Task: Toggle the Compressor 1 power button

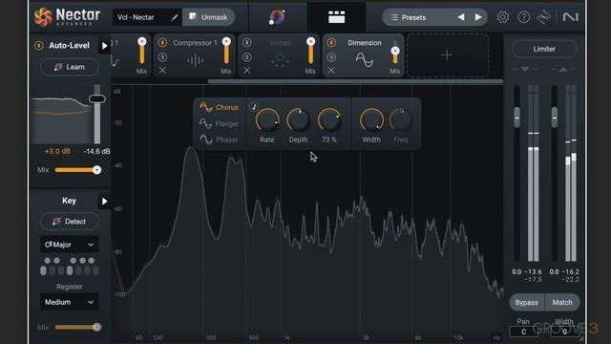Action: coord(162,42)
